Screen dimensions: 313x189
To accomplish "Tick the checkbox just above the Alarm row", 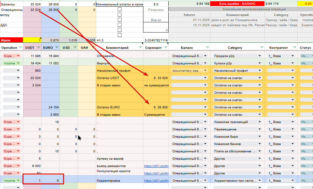I will [119, 35].
